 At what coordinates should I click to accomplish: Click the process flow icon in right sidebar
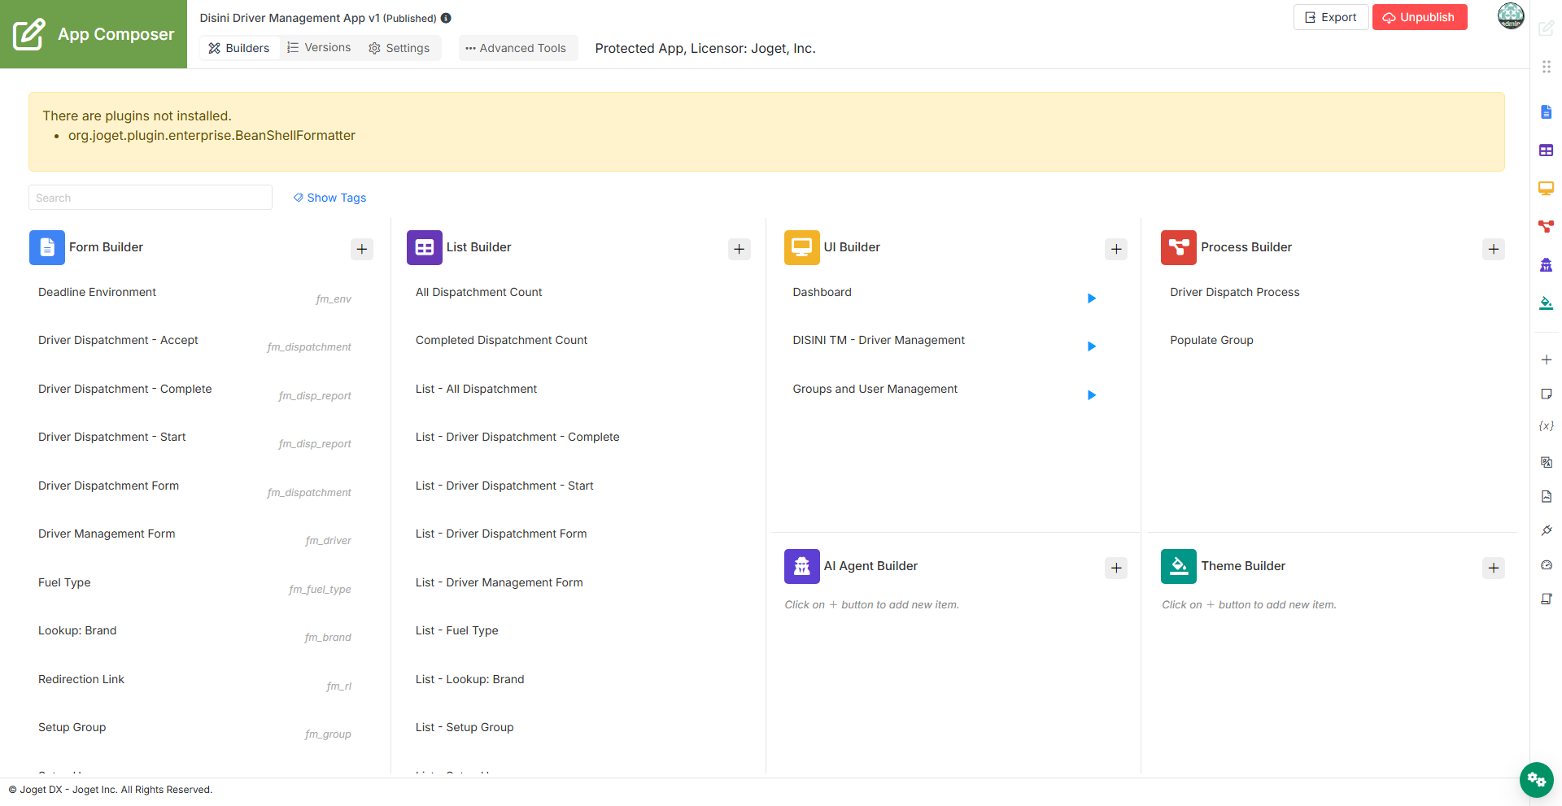click(1547, 226)
